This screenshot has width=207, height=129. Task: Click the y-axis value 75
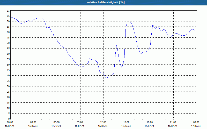(8, 37)
